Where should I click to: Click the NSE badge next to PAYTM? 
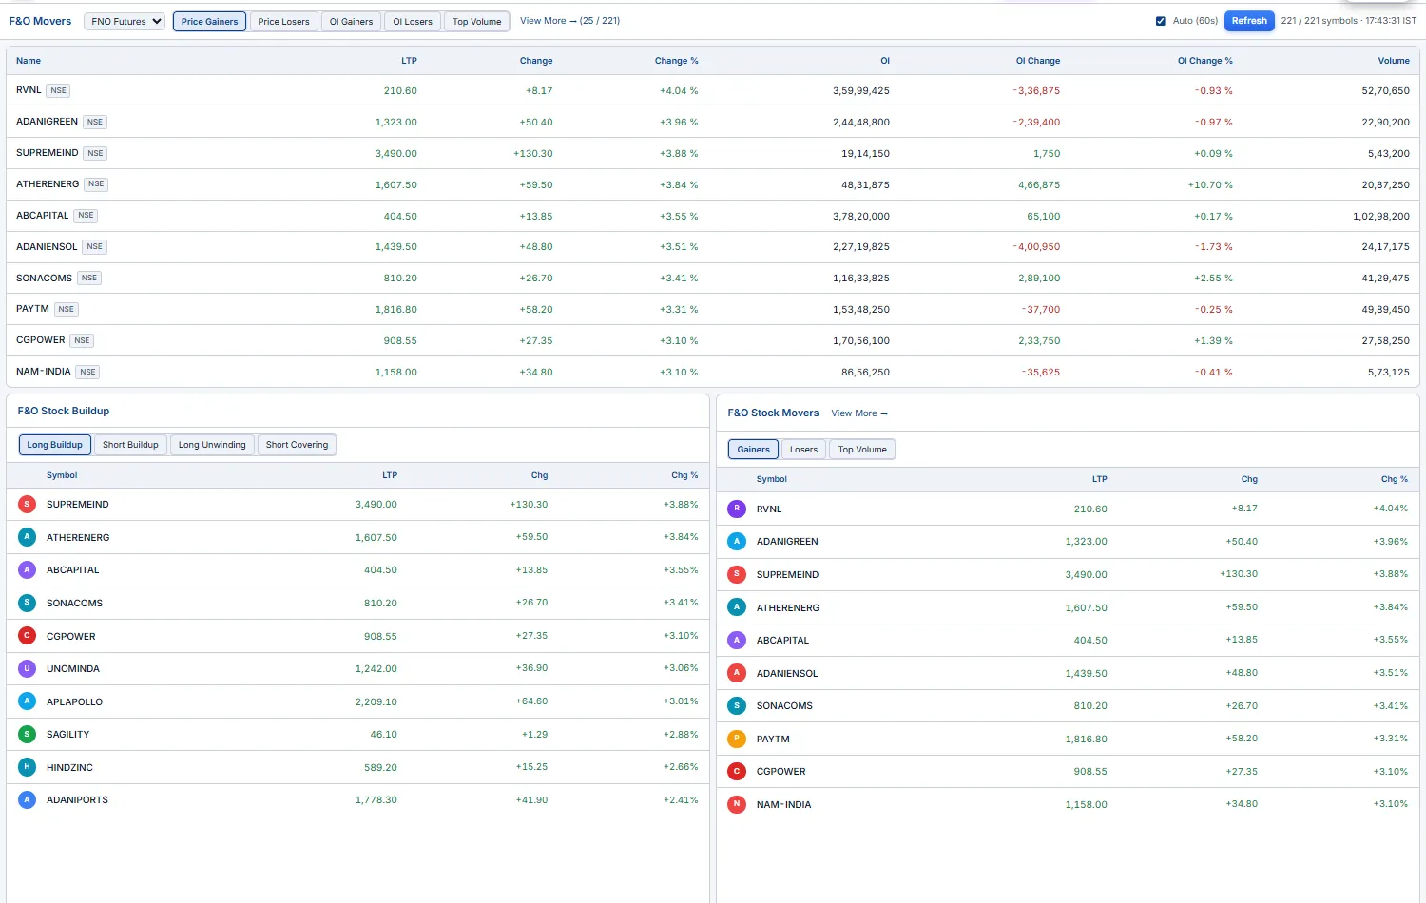(66, 309)
